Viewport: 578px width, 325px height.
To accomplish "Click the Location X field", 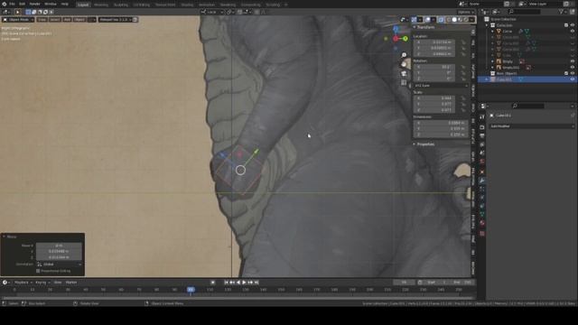I will coord(433,42).
